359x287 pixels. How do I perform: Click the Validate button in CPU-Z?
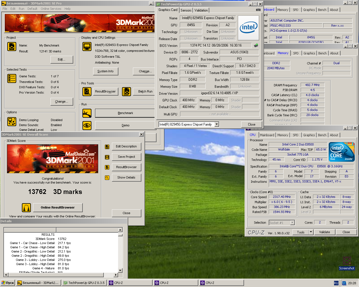[x=325, y=232]
